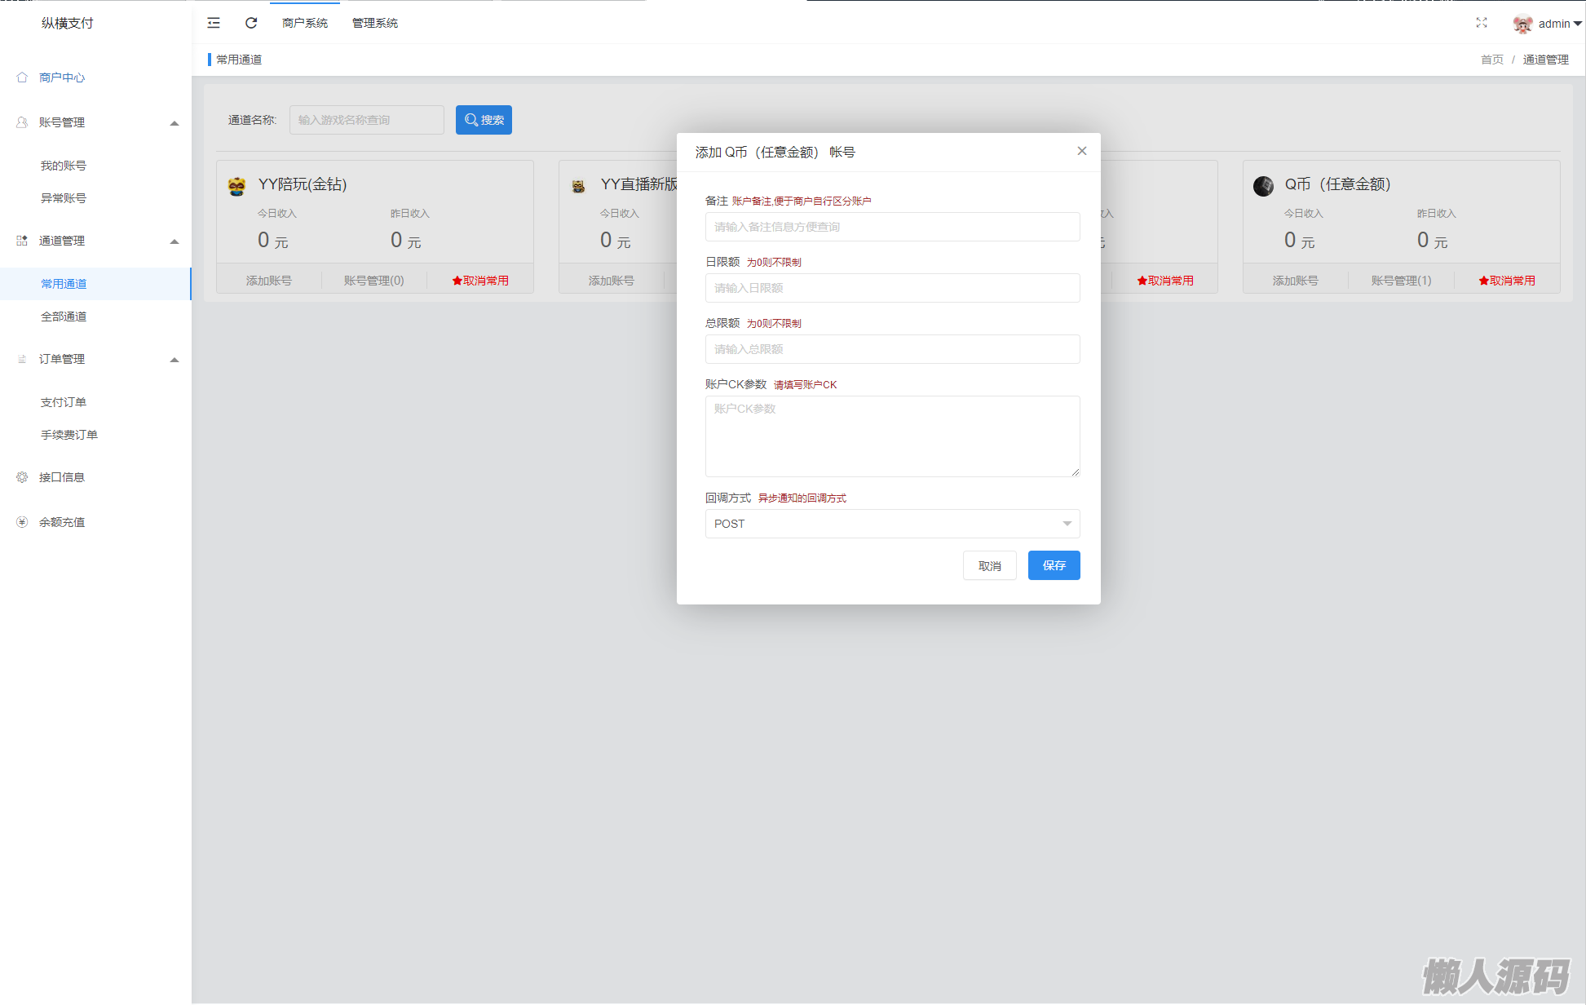
Task: Switch to the 管理系统 tab
Action: point(374,23)
